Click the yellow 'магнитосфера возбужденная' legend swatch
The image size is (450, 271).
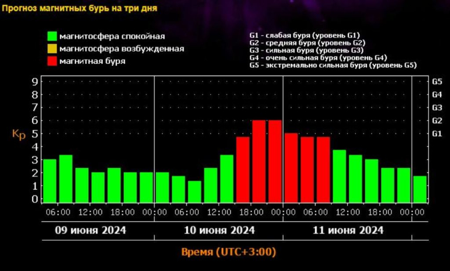pyautogui.click(x=52, y=49)
